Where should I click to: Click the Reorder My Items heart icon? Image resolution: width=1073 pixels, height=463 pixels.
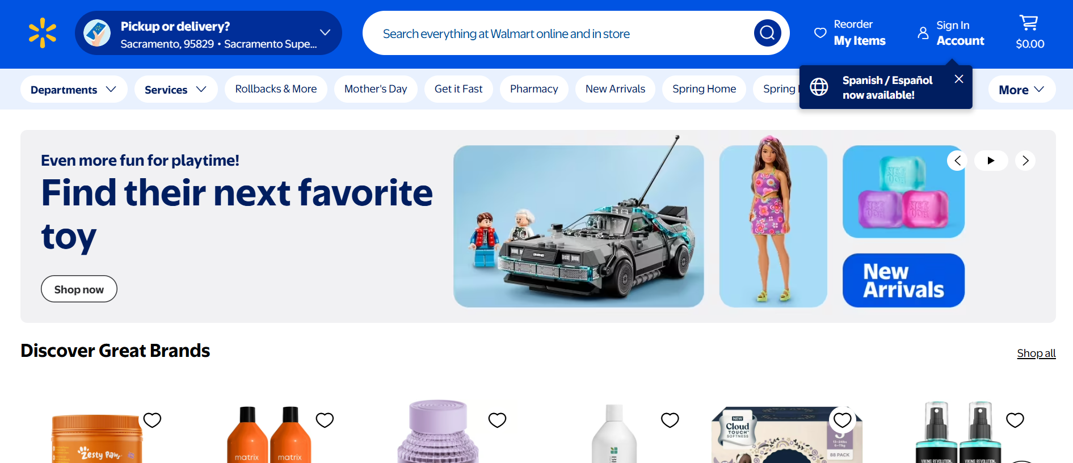point(820,33)
